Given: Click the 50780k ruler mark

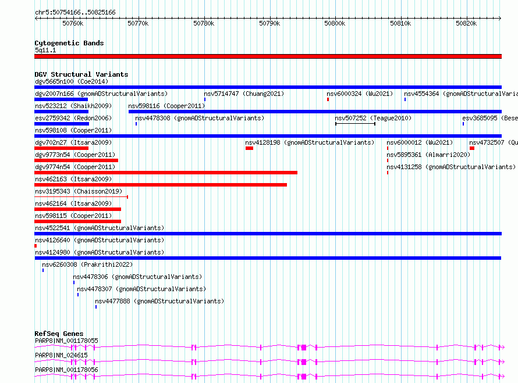Looking at the screenshot, I should pyautogui.click(x=204, y=23).
